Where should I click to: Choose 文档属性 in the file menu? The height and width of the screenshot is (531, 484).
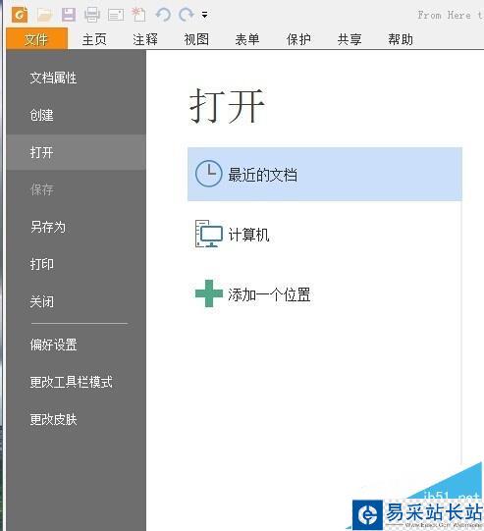pos(77,78)
